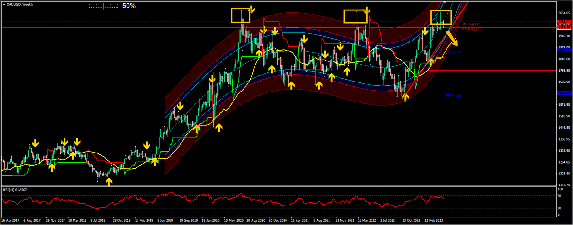This screenshot has width=573, height=225.
Task: Click the W1 Sup level label
Action: click(x=454, y=51)
